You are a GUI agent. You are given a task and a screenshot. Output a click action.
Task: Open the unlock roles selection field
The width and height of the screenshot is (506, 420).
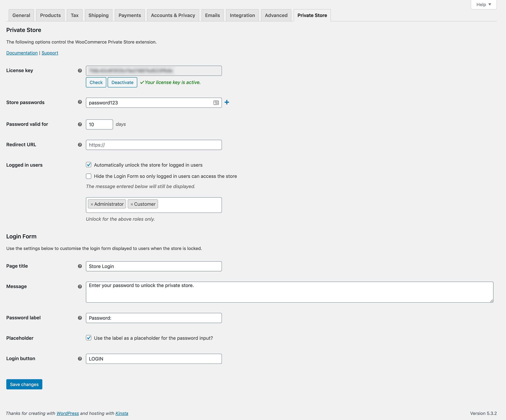point(190,205)
